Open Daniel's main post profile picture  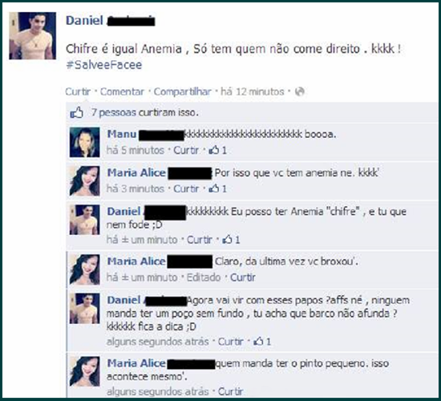pos(32,36)
